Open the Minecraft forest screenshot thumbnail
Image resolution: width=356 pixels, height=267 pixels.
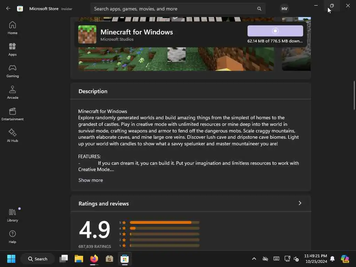coord(176,59)
